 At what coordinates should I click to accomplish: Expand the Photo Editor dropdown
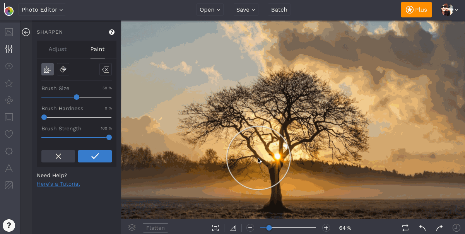coord(42,10)
